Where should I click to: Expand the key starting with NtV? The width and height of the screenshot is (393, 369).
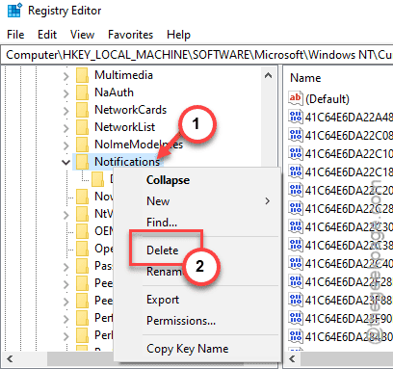[x=65, y=215]
